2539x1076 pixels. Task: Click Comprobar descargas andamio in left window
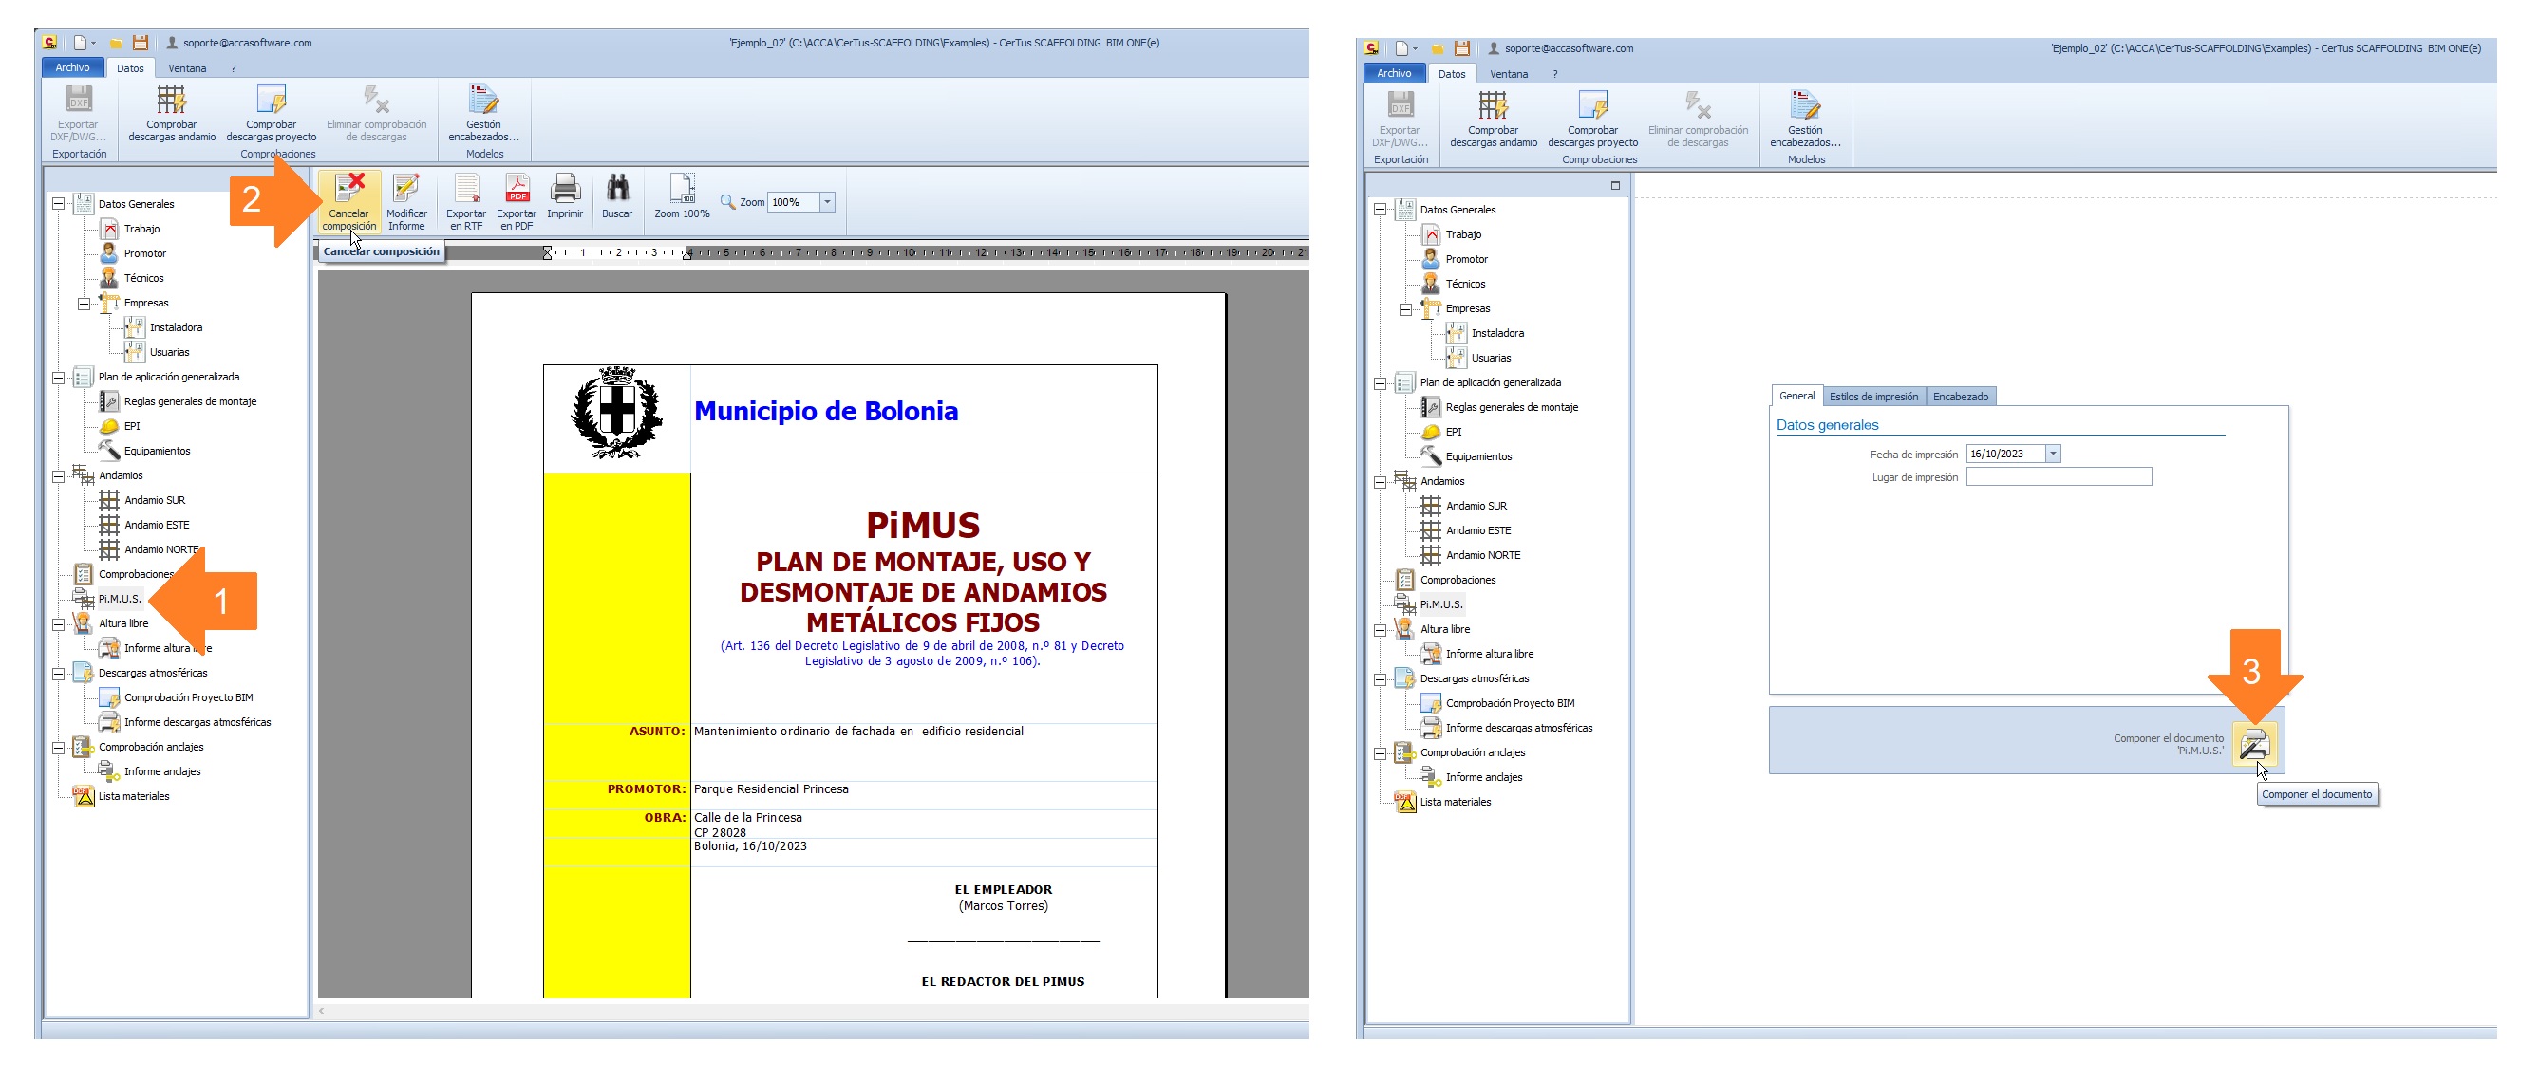pyautogui.click(x=172, y=113)
